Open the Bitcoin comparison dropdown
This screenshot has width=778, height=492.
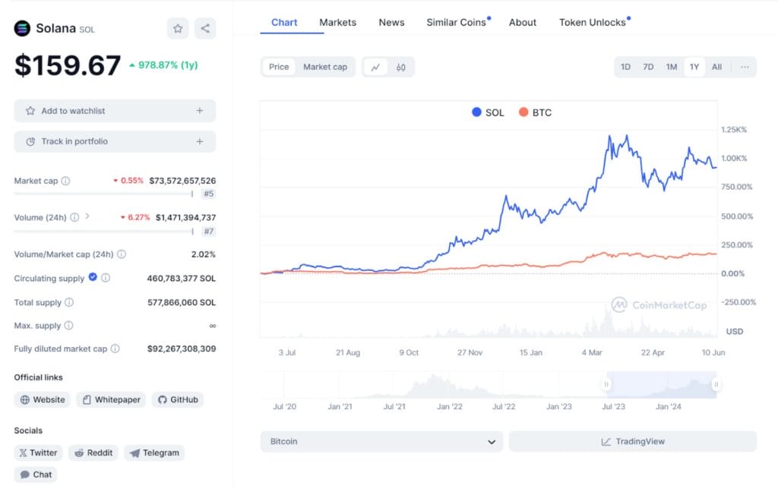pyautogui.click(x=381, y=441)
